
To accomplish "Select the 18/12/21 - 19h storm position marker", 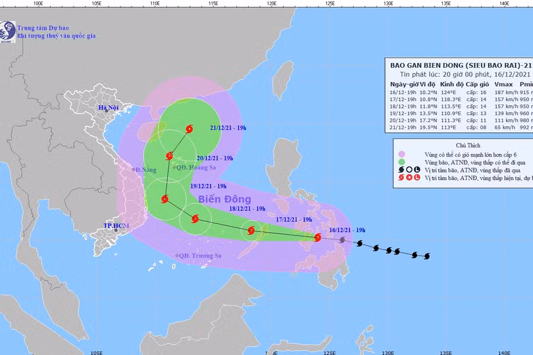I will tap(195, 220).
